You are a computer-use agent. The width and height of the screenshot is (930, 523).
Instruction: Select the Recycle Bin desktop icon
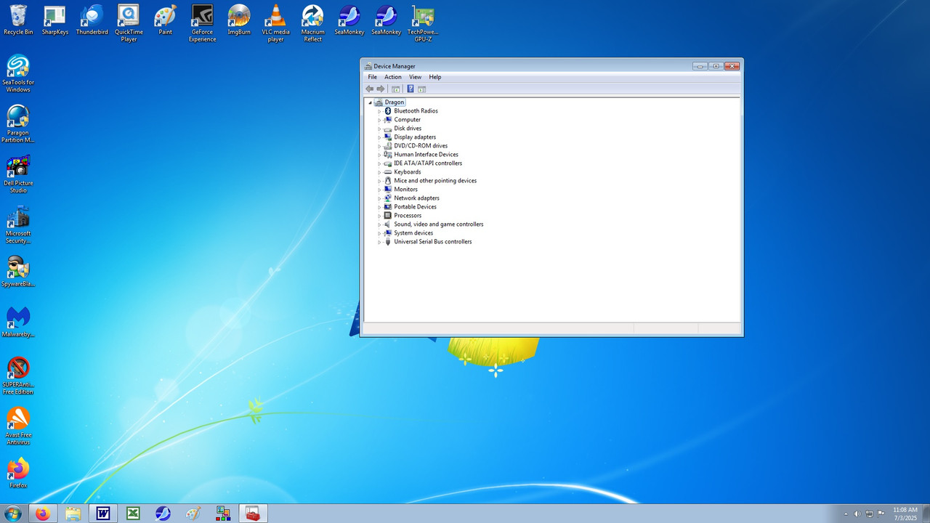(x=18, y=20)
